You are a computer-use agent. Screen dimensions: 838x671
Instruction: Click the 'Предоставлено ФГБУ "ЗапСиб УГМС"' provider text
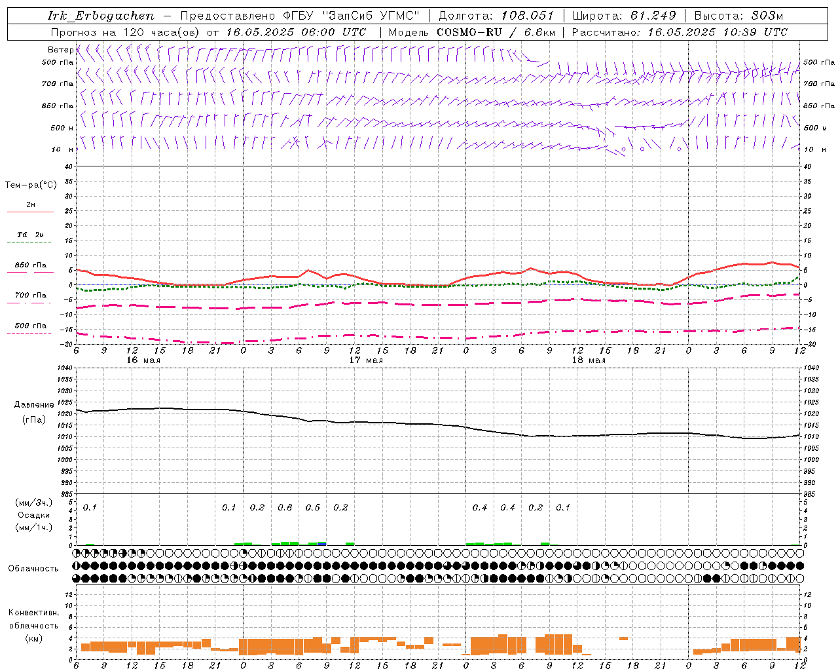(x=300, y=16)
